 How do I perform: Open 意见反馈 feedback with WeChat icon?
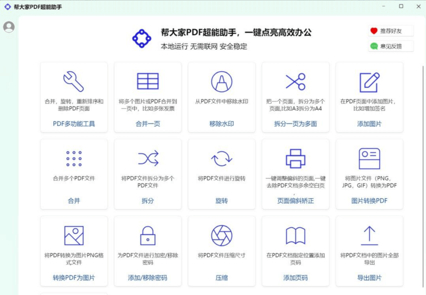pyautogui.click(x=390, y=46)
